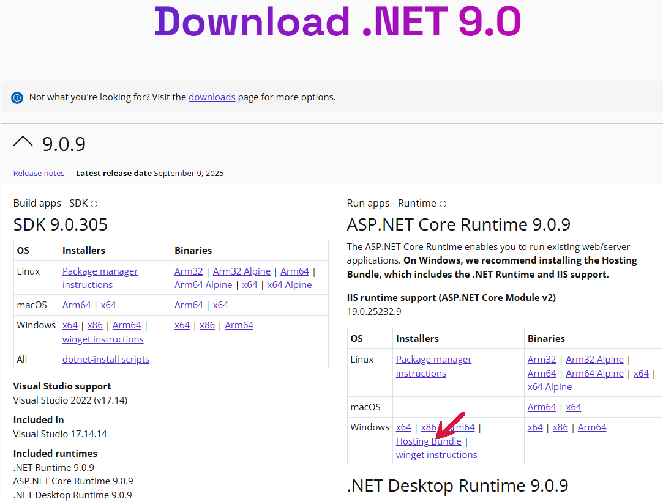Download SDK Linux x64 Alpine binary

pyautogui.click(x=290, y=285)
